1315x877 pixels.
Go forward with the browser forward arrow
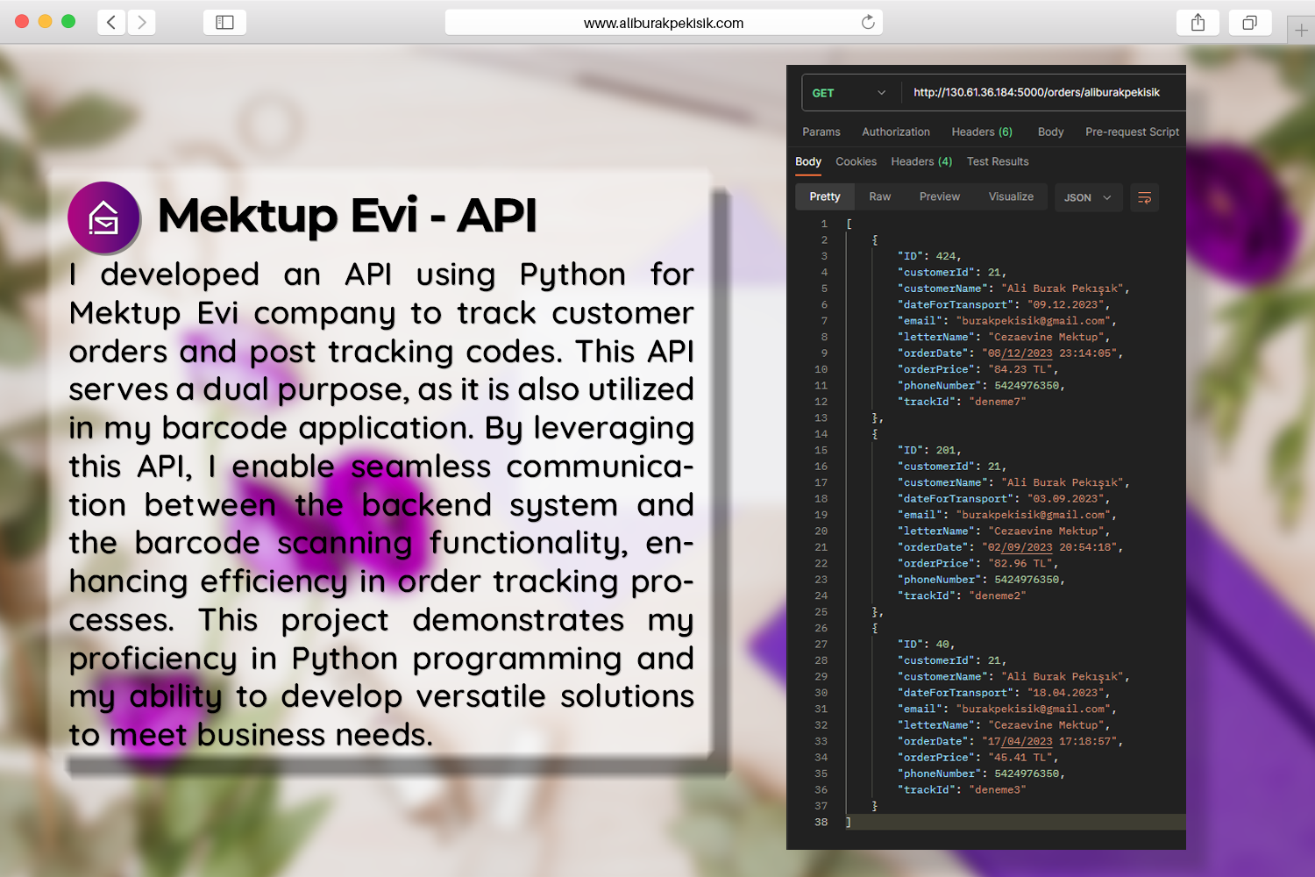pyautogui.click(x=142, y=22)
